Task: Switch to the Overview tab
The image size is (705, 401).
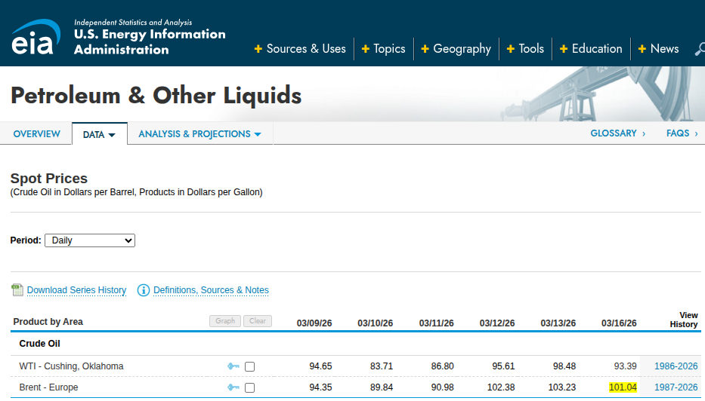Action: point(37,133)
